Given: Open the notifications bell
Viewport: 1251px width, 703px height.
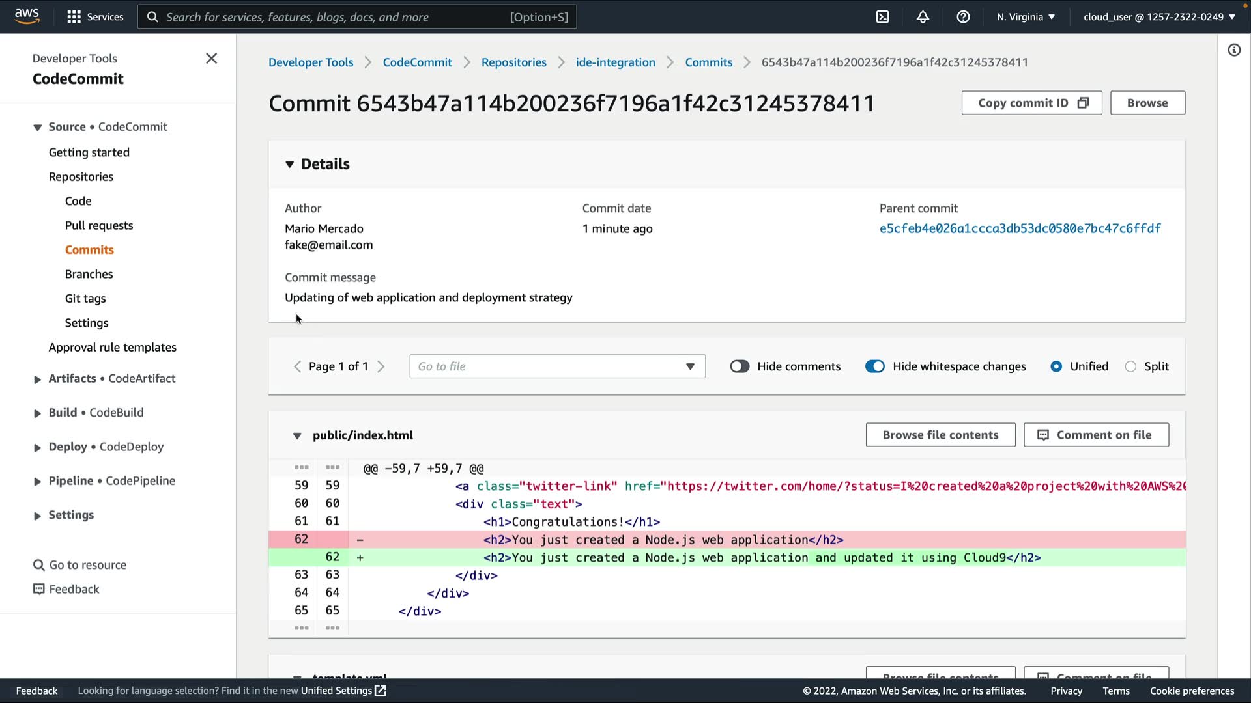Looking at the screenshot, I should point(923,17).
